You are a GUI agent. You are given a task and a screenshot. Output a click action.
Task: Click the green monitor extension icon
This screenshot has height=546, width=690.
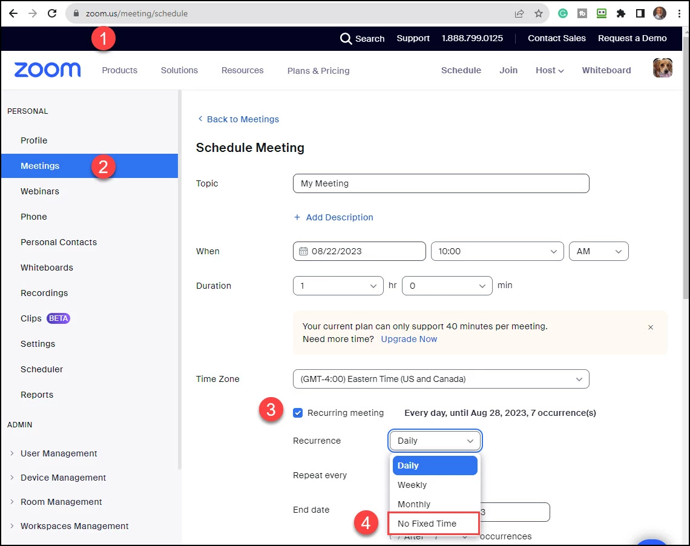tap(602, 13)
